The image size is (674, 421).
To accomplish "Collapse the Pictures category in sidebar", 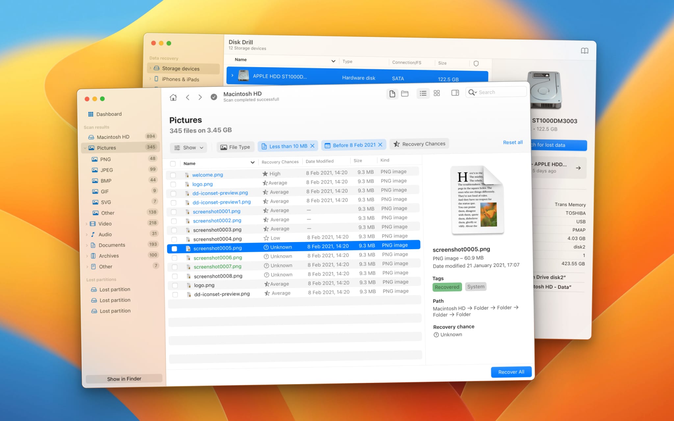I will click(x=85, y=148).
